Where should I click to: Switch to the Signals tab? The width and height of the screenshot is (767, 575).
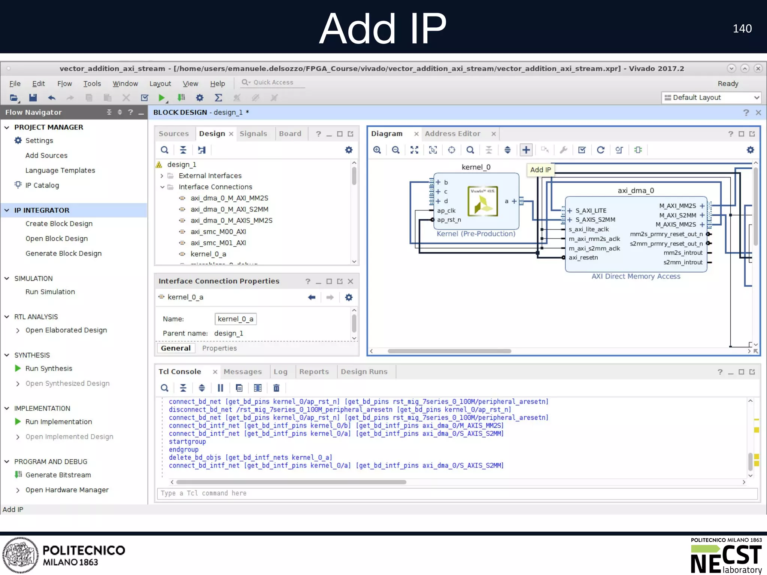click(254, 134)
